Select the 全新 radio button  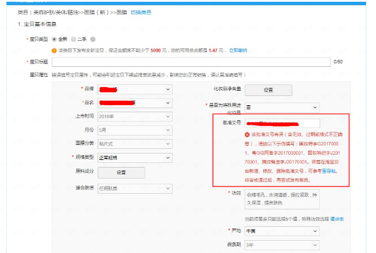pyautogui.click(x=55, y=40)
